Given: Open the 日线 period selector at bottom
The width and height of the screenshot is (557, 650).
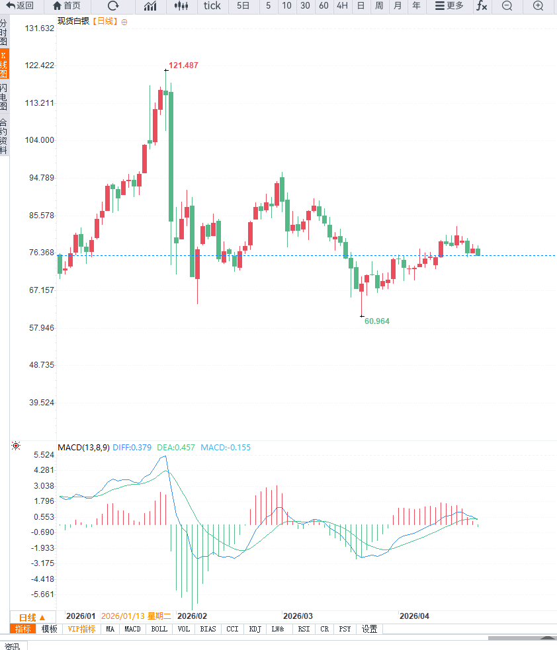Looking at the screenshot, I should point(32,617).
